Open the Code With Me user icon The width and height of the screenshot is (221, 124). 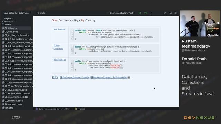tap(165, 13)
